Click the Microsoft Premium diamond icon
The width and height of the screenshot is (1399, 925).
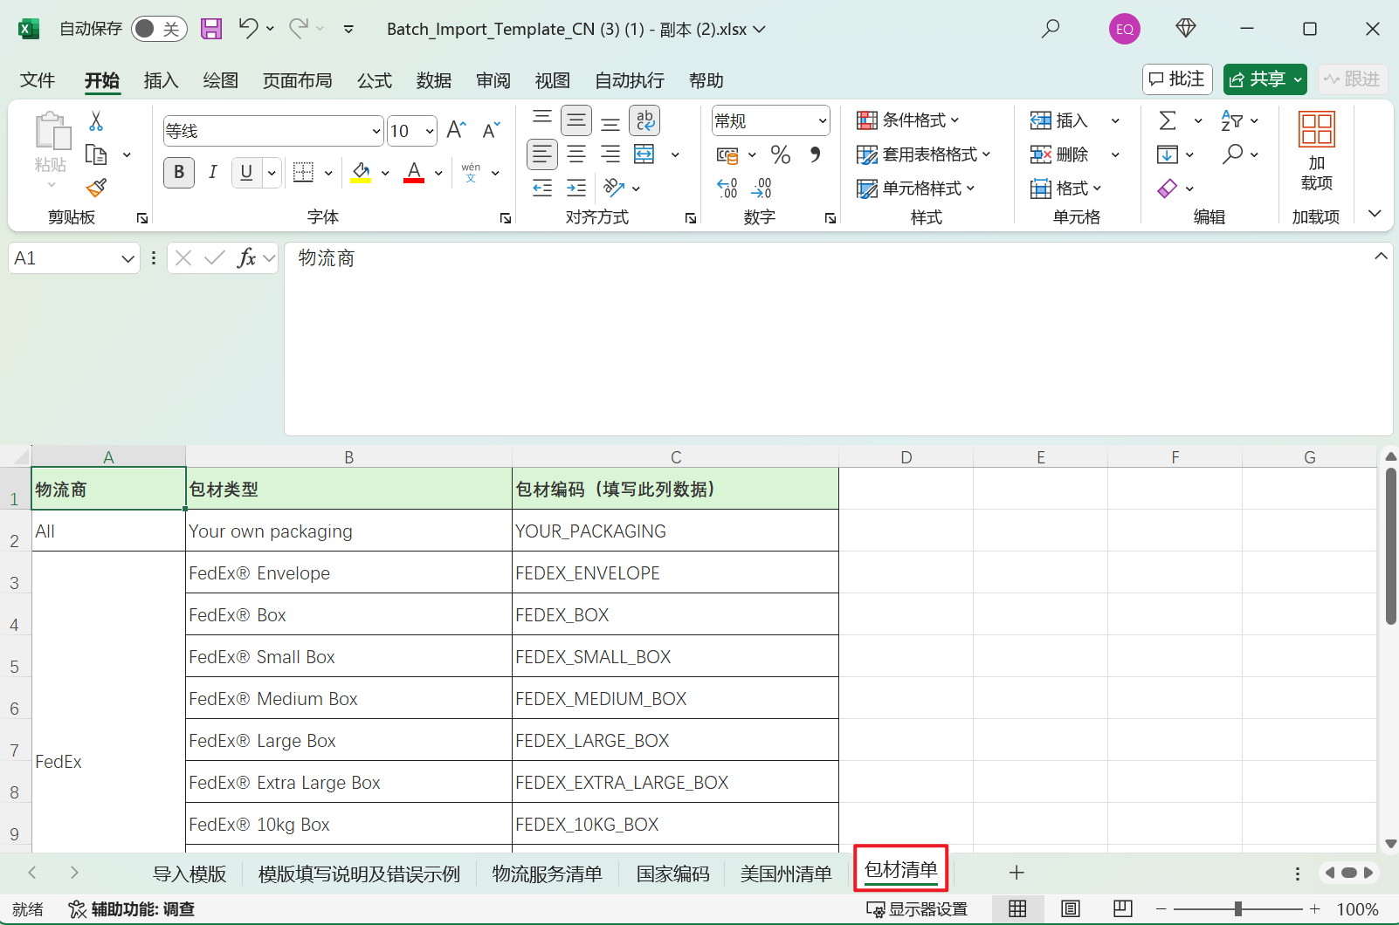pos(1185,29)
